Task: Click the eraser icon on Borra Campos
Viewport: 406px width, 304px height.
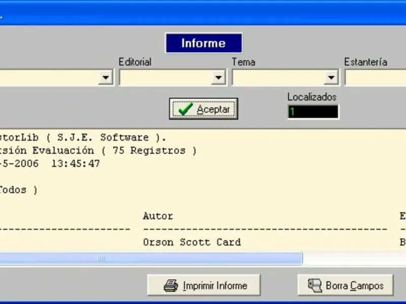Action: coord(315,285)
